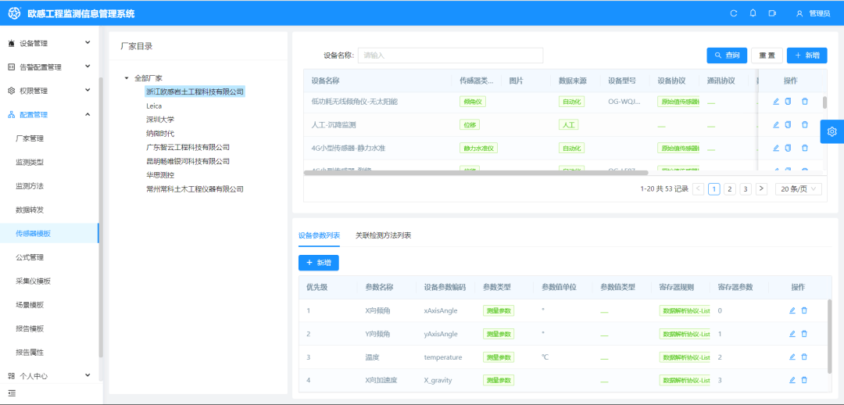Open the floating settings gear panel

(x=832, y=131)
